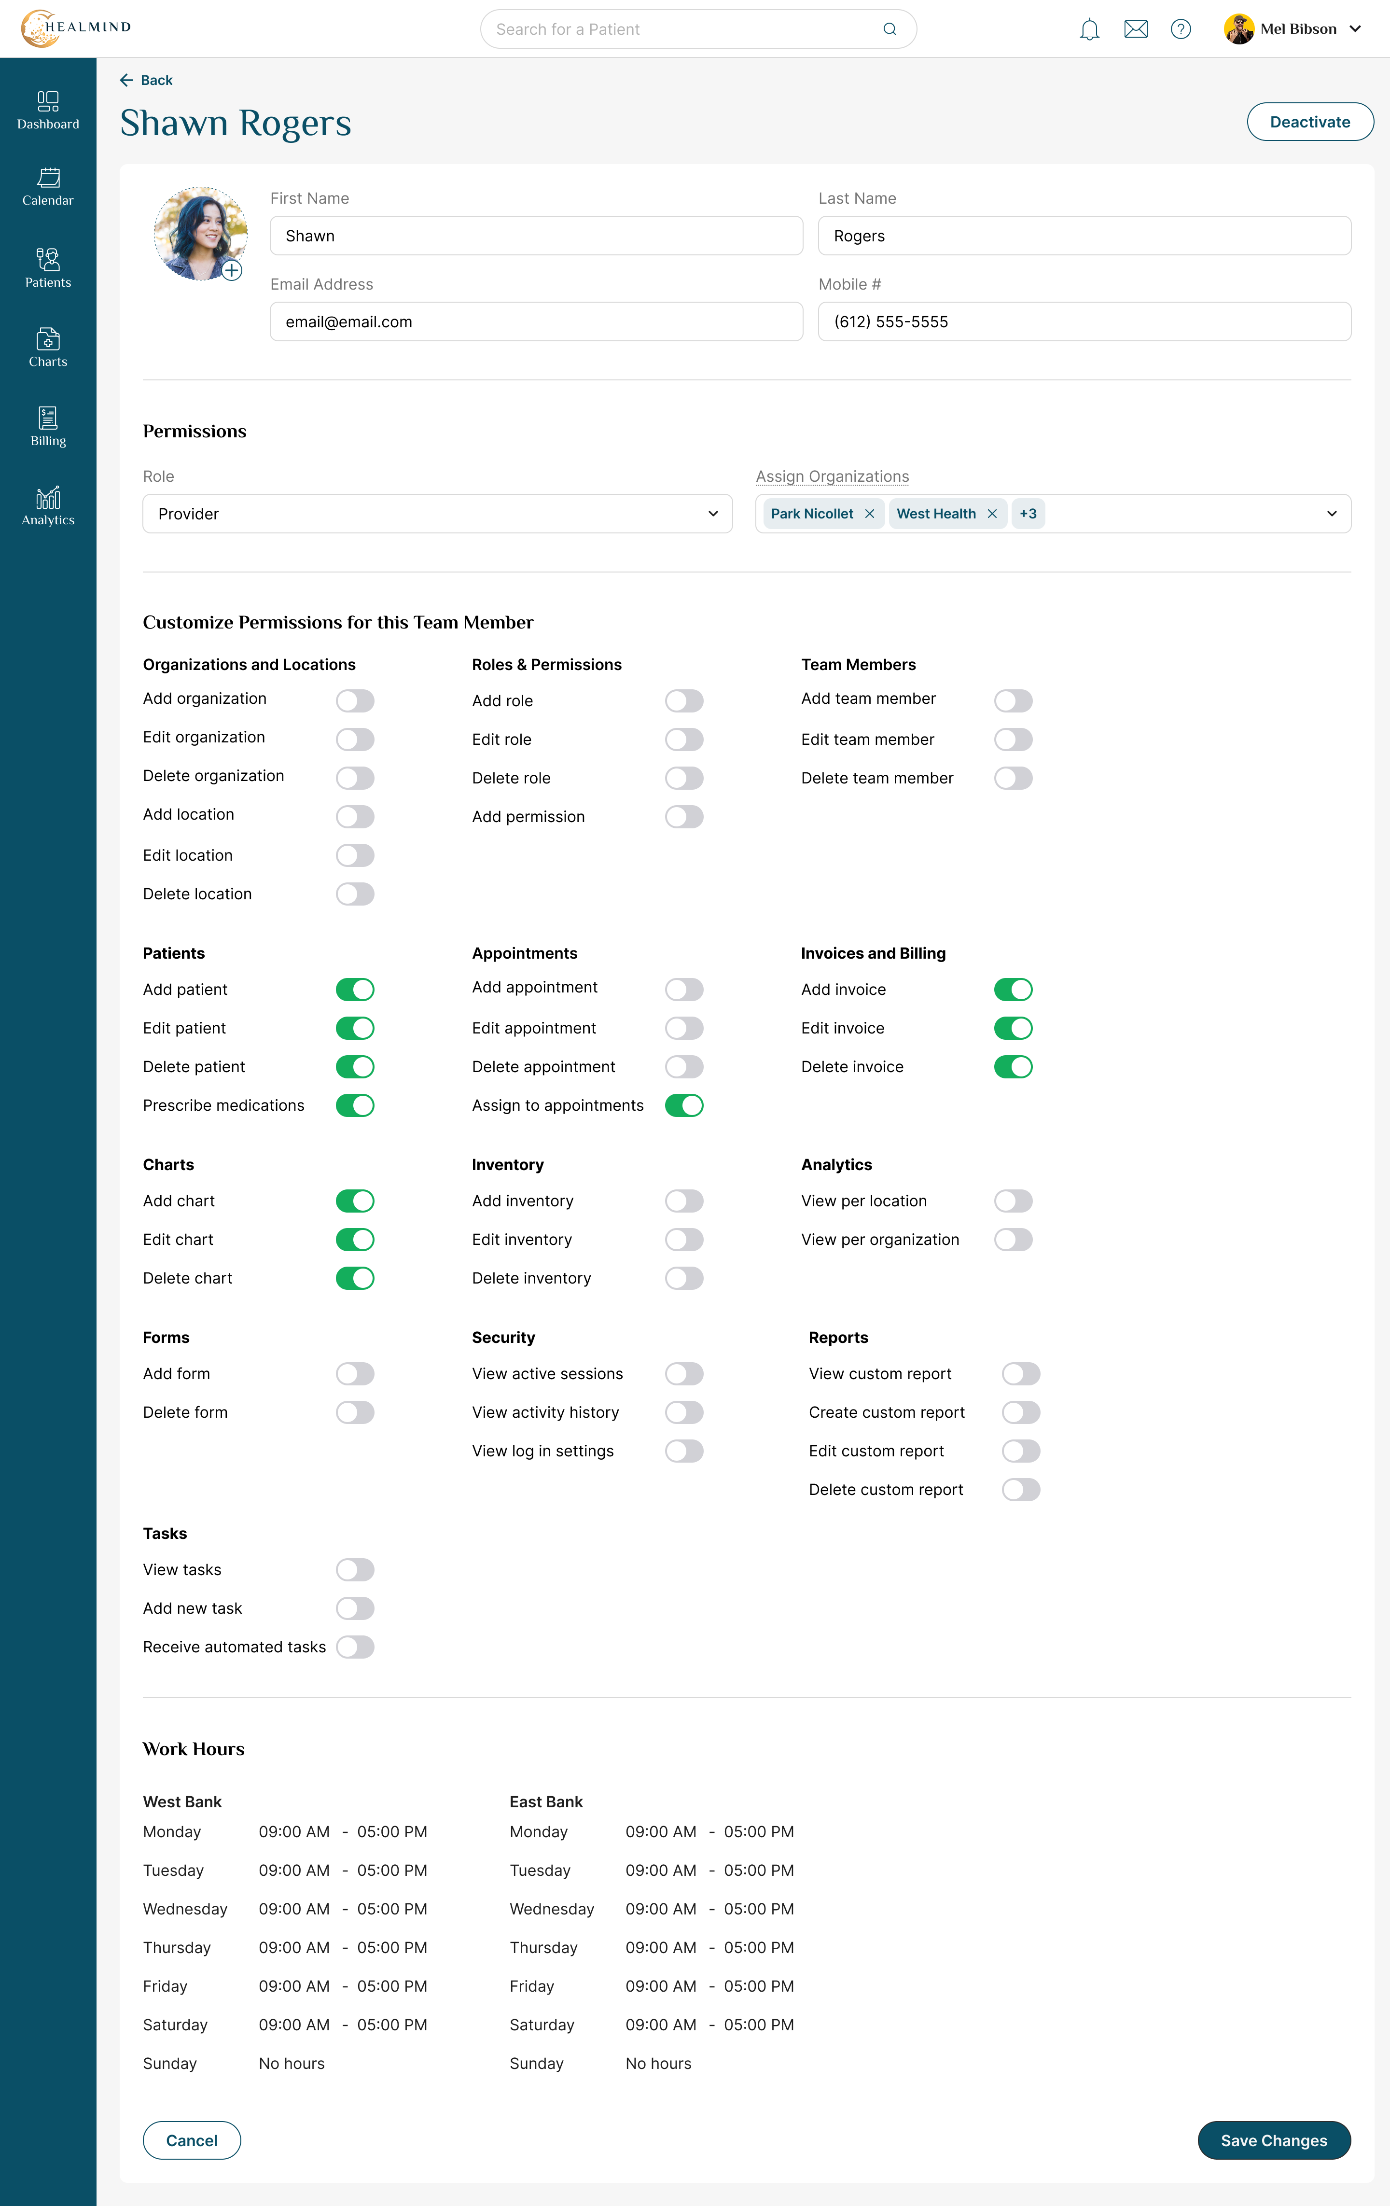Open Analytics in the sidebar

tap(48, 506)
